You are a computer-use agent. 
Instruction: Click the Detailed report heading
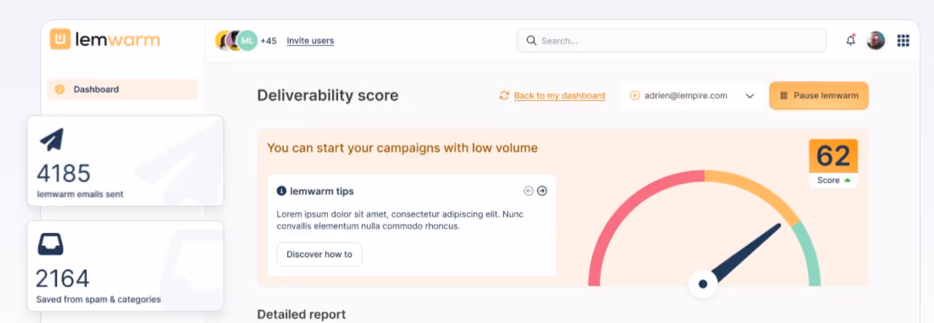301,314
